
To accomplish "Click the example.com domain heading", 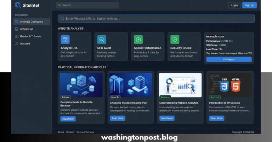I will (x=215, y=36).
